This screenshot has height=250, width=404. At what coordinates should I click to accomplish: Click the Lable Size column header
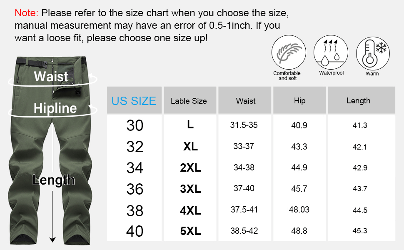tap(189, 101)
